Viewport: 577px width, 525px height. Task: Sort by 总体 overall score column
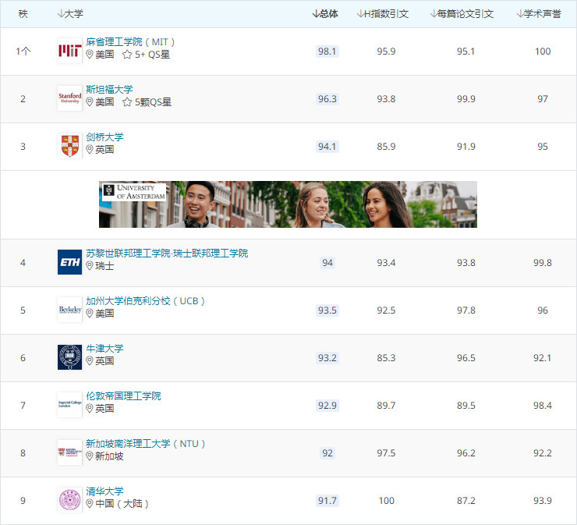[325, 14]
